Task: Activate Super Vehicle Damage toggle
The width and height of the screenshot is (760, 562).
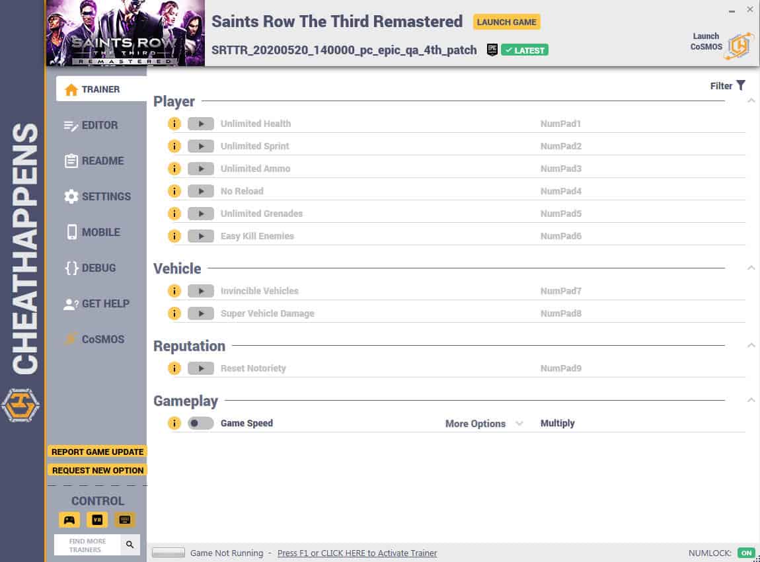Action: pyautogui.click(x=201, y=313)
